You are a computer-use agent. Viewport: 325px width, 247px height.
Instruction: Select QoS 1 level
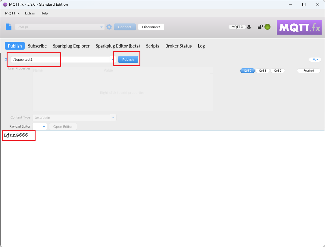pyautogui.click(x=263, y=71)
